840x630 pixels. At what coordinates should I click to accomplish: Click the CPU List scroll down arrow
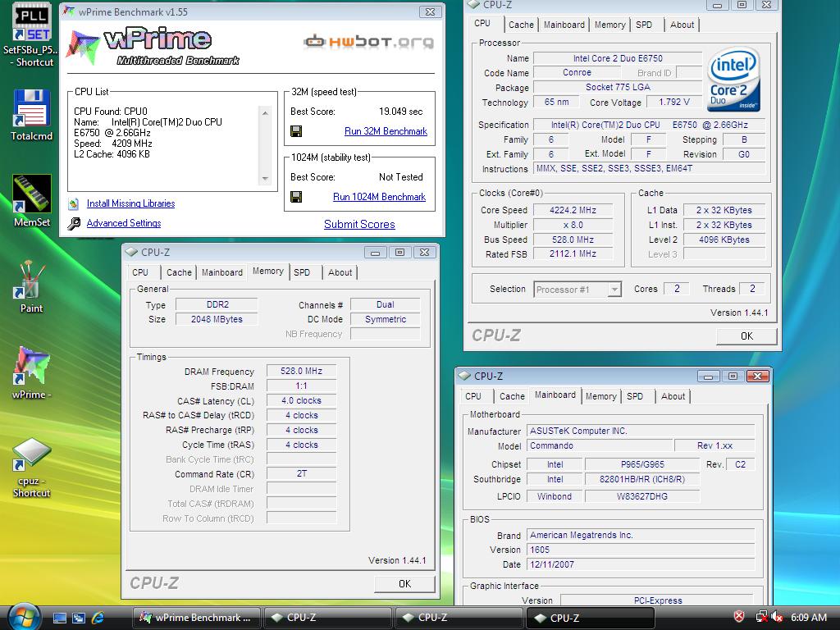click(265, 178)
